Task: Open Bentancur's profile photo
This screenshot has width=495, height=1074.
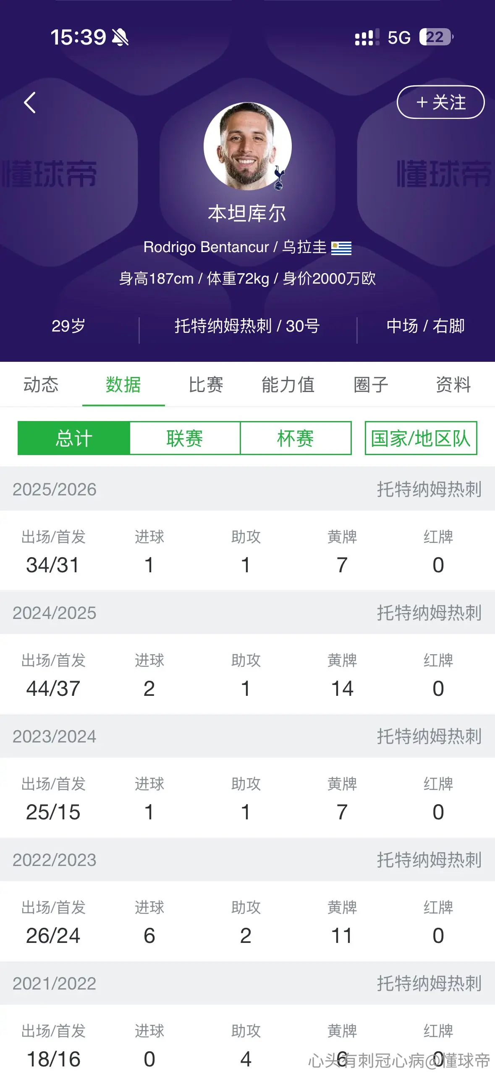Action: coord(247,146)
